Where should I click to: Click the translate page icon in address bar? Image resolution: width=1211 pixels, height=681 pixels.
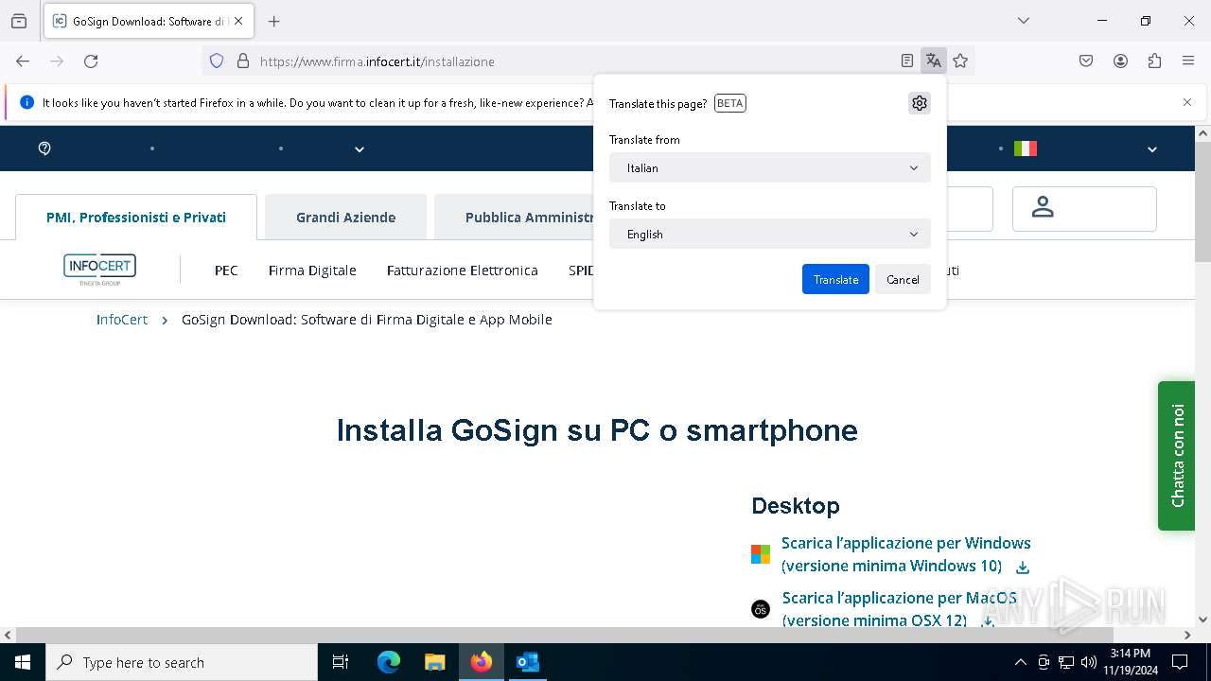pyautogui.click(x=934, y=61)
